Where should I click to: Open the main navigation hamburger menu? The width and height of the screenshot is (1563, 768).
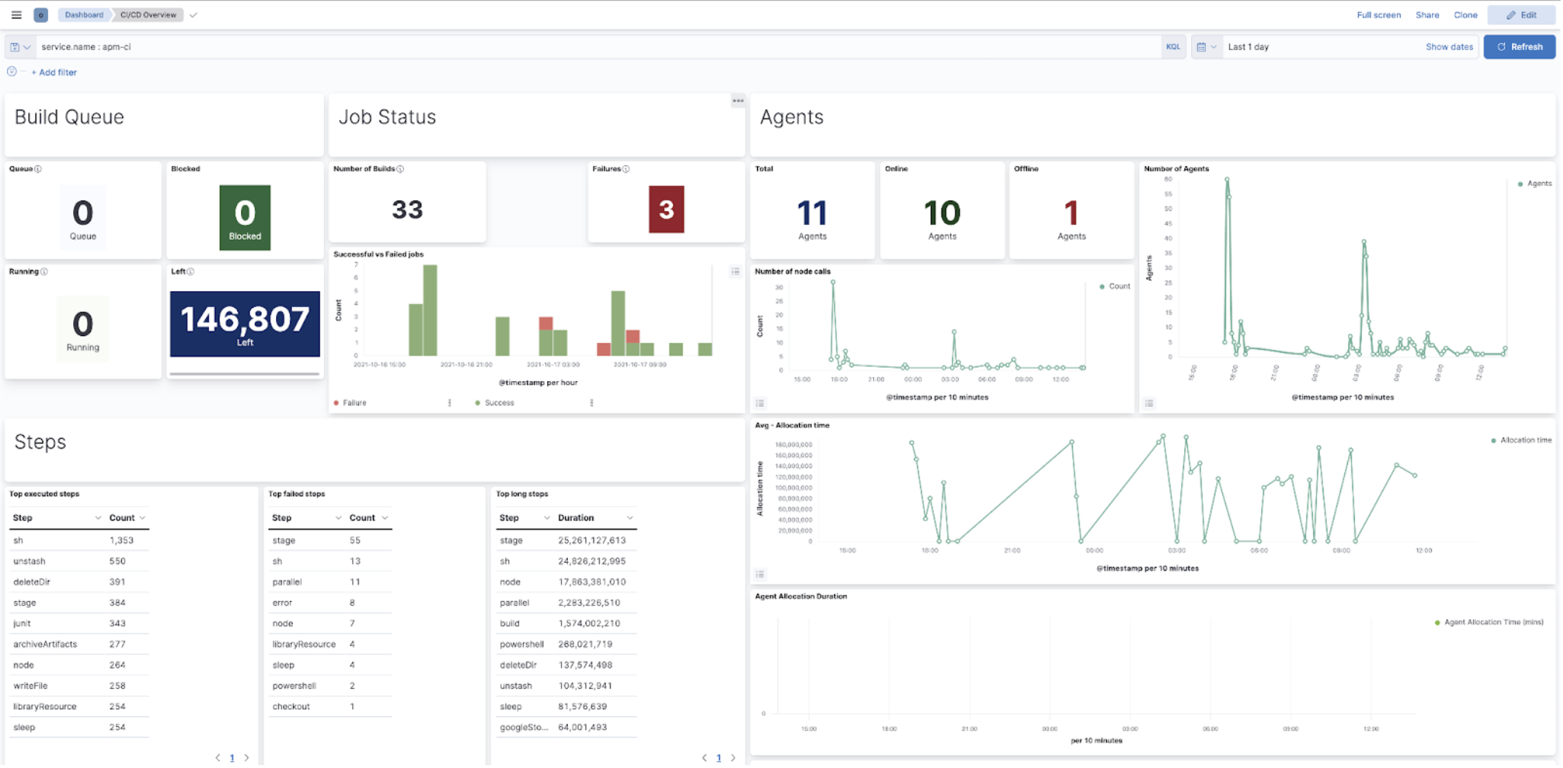pos(16,14)
